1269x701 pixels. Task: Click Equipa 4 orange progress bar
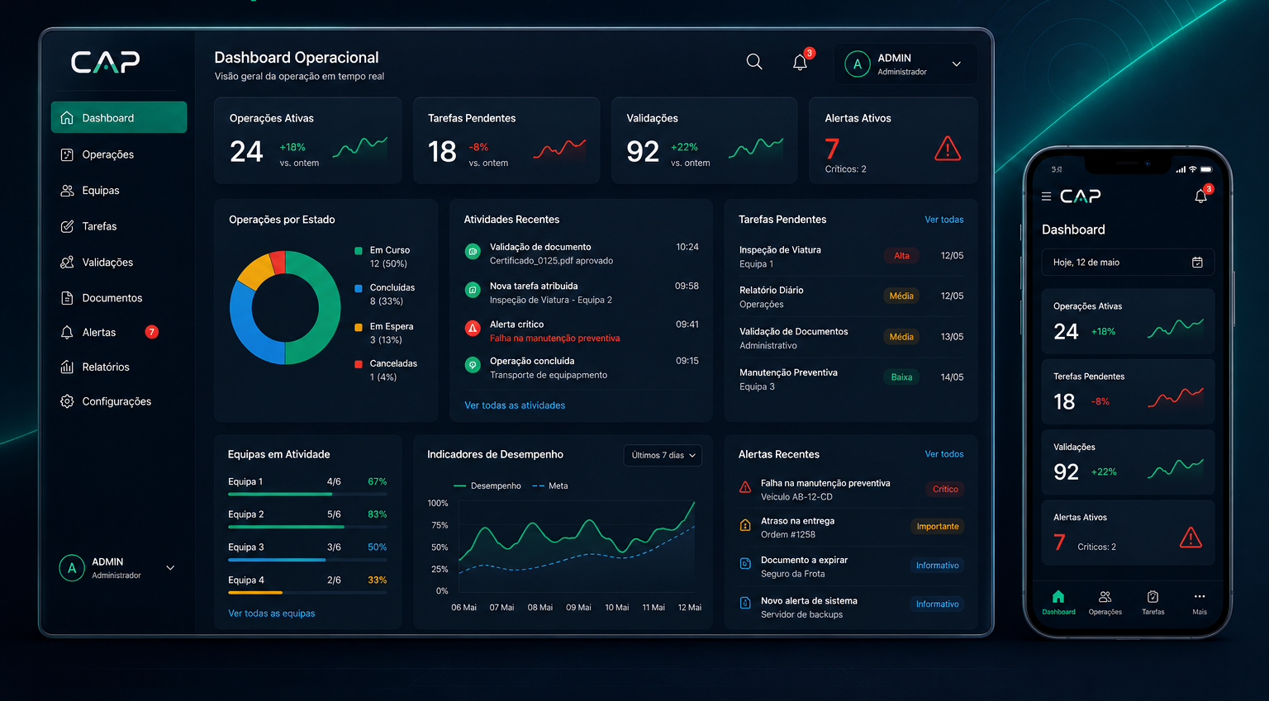[x=255, y=593]
